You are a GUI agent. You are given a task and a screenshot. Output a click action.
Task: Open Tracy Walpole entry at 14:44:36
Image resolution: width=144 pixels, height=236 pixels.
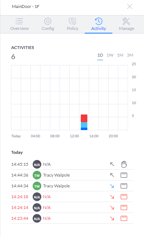pos(72,175)
